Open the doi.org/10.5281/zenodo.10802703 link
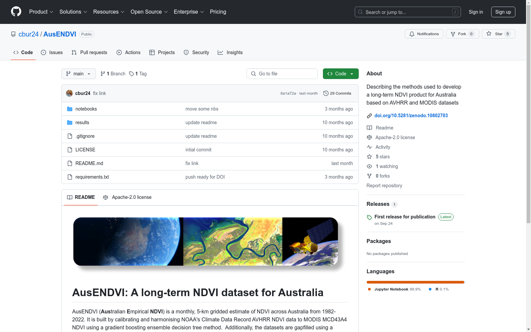 pos(411,116)
